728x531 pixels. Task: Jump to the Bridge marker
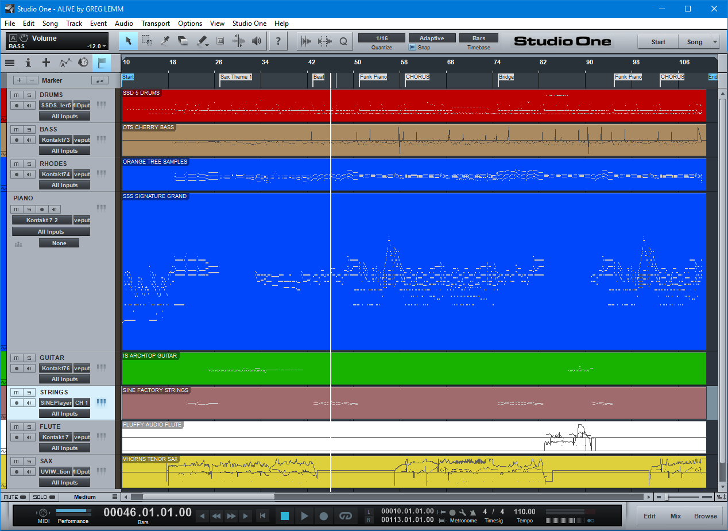point(506,77)
